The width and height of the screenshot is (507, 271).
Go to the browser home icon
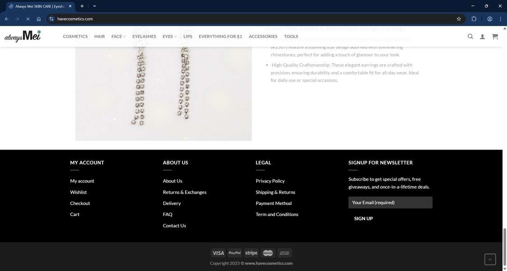coord(38,19)
